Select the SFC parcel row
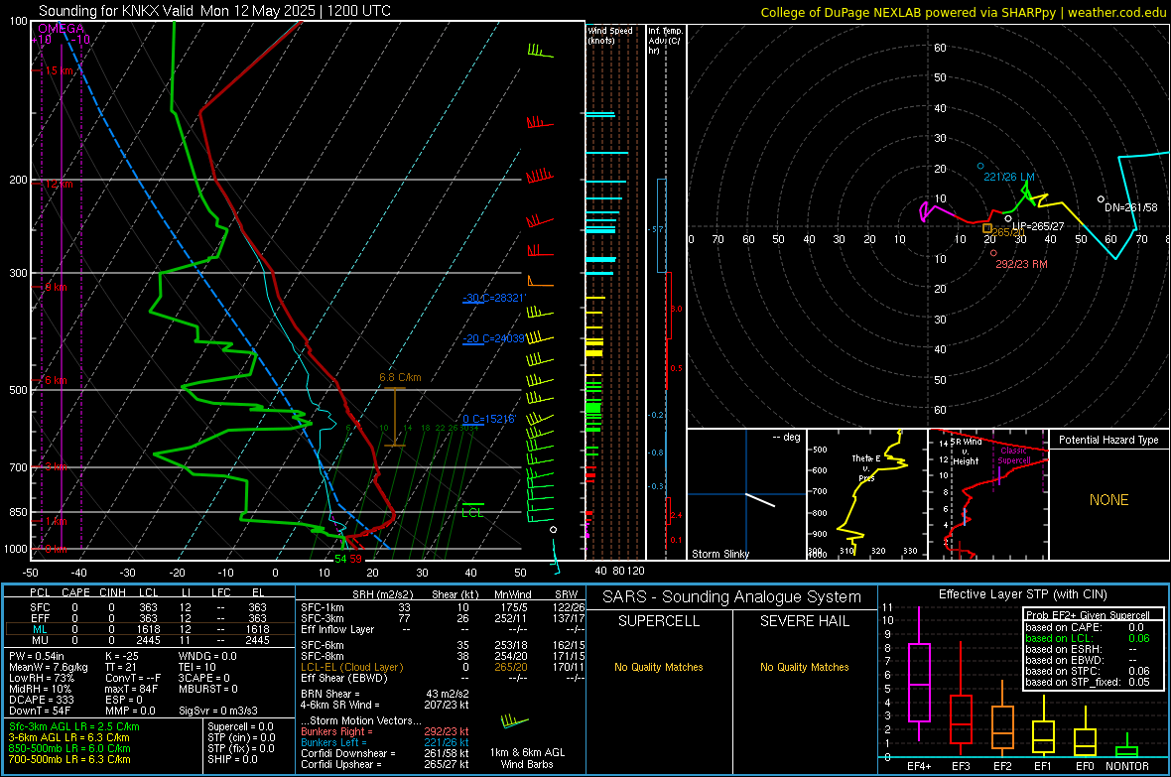The width and height of the screenshot is (1171, 777). point(150,607)
